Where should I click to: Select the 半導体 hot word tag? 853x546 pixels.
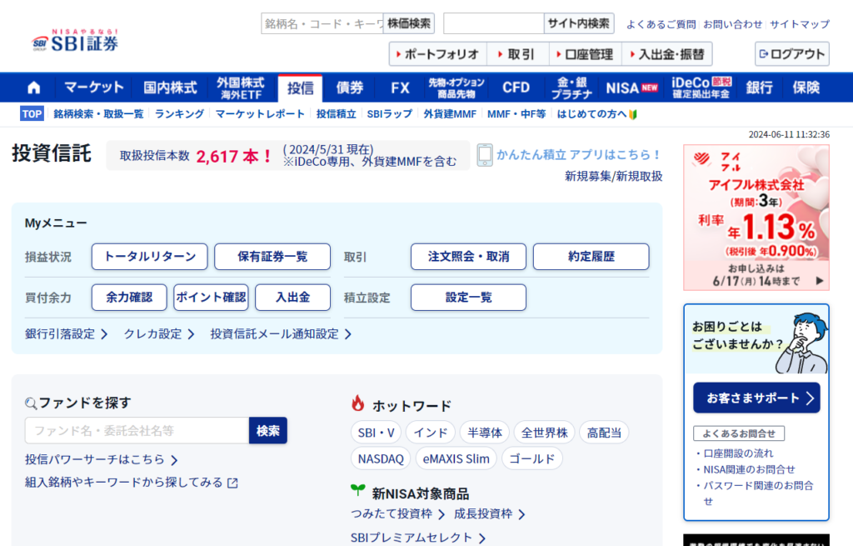click(x=484, y=433)
